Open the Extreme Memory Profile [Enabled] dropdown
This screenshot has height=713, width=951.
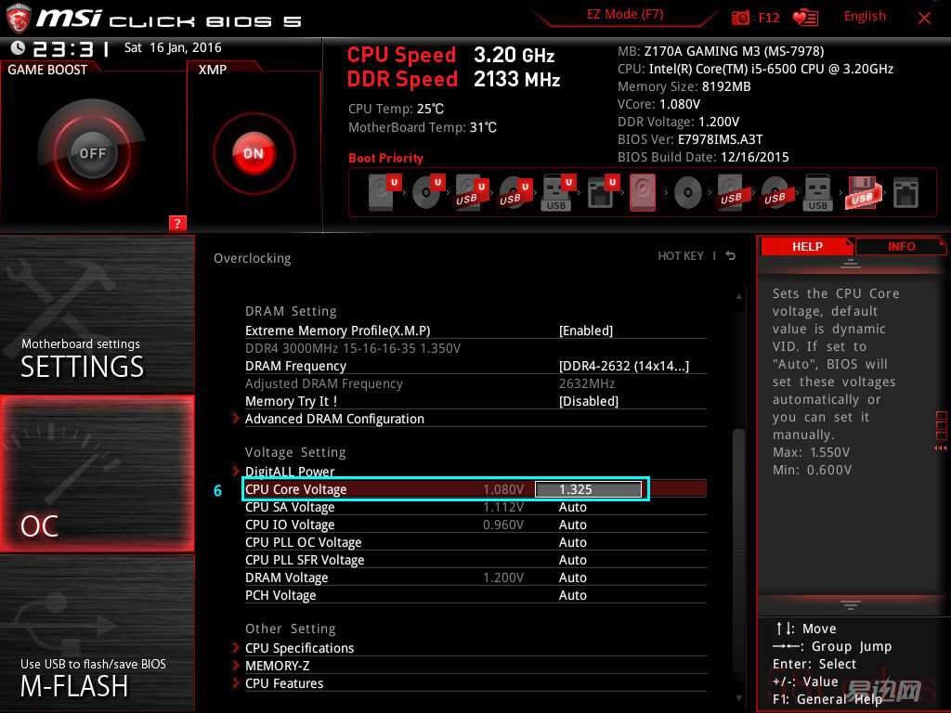[586, 331]
